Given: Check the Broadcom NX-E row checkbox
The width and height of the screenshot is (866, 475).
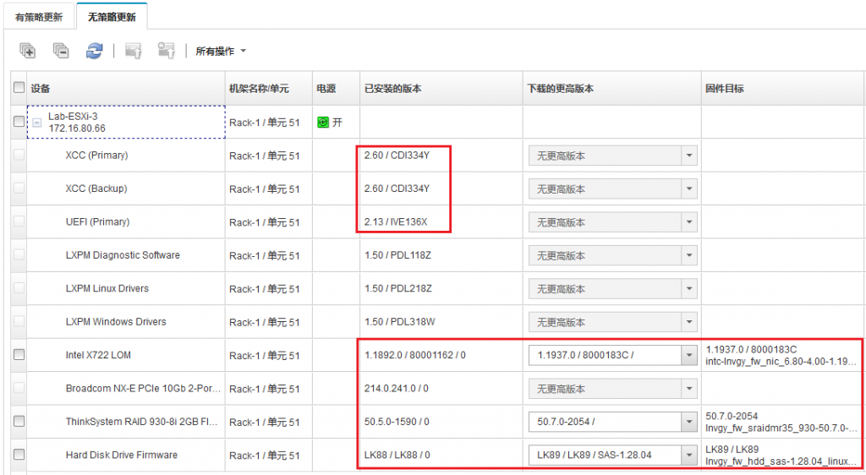Looking at the screenshot, I should pyautogui.click(x=19, y=387).
